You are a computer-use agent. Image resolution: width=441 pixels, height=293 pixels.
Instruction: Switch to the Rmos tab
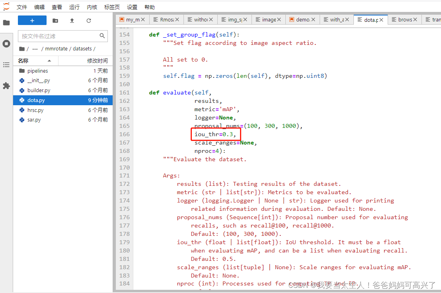[167, 19]
